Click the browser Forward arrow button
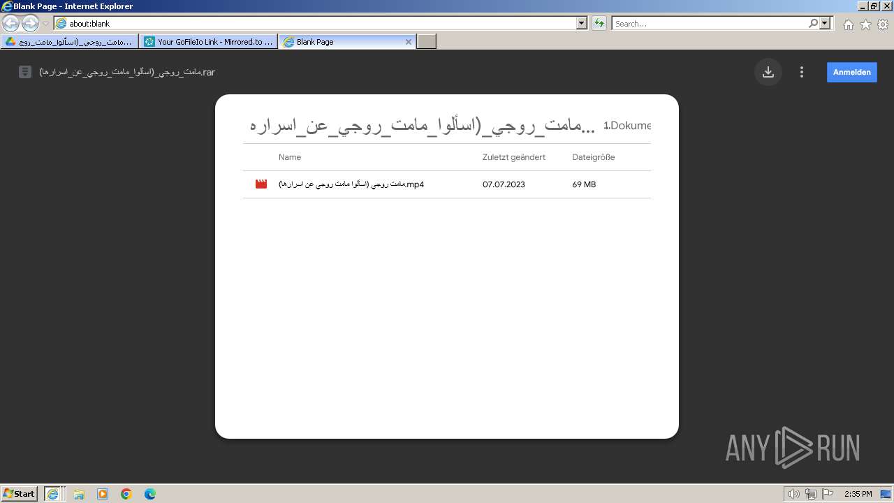894x503 pixels. pos(30,23)
